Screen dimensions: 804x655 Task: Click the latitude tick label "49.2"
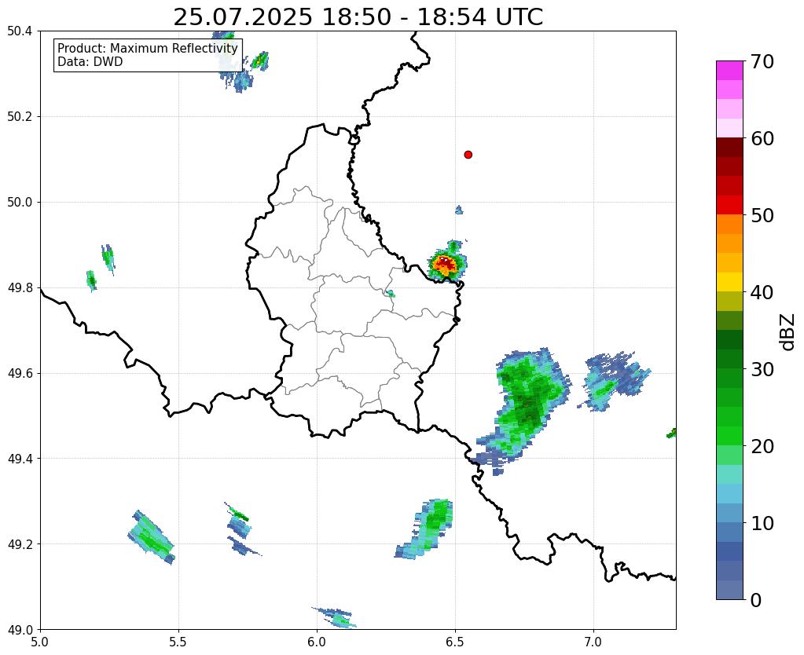tap(20, 544)
